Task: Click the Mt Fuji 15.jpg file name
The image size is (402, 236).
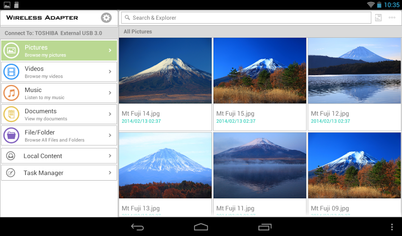Action: tap(235, 114)
